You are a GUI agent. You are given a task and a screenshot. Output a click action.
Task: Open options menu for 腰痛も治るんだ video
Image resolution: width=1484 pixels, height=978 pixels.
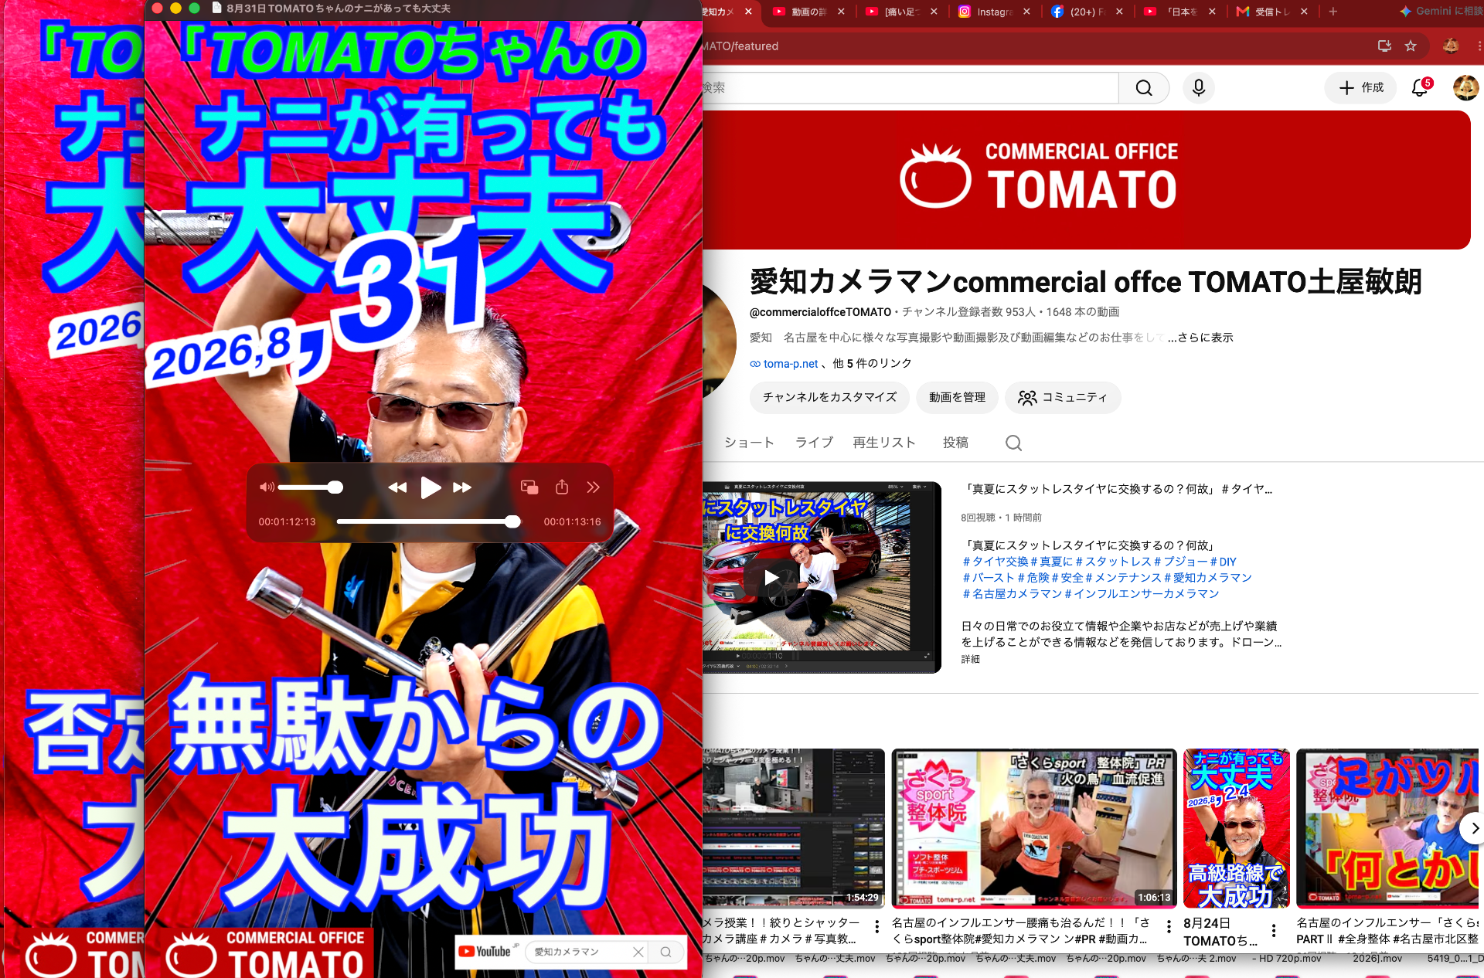pos(1169,927)
